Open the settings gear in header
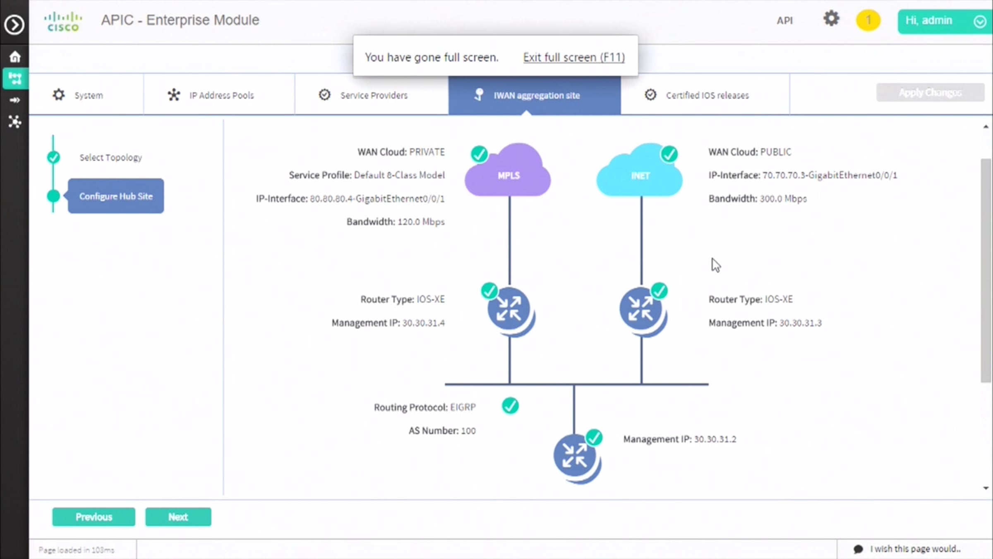 (831, 19)
